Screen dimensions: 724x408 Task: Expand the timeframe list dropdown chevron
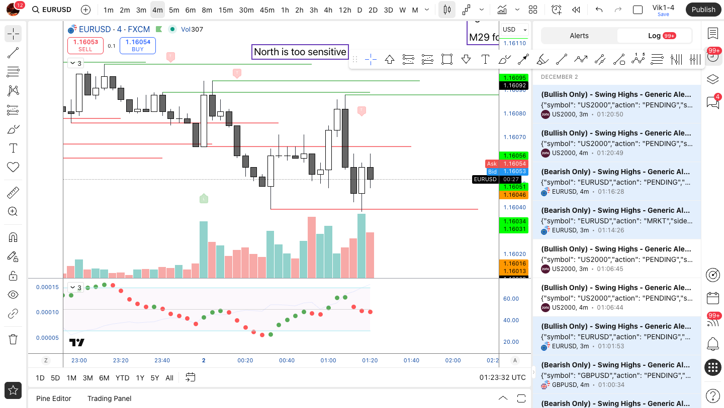(427, 10)
